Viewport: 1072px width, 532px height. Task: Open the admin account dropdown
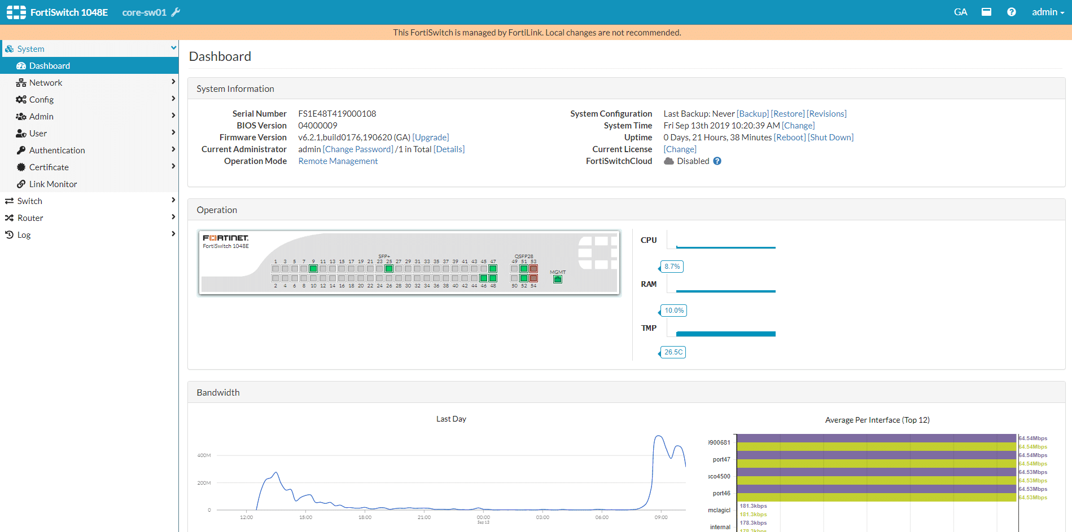[x=1048, y=12]
